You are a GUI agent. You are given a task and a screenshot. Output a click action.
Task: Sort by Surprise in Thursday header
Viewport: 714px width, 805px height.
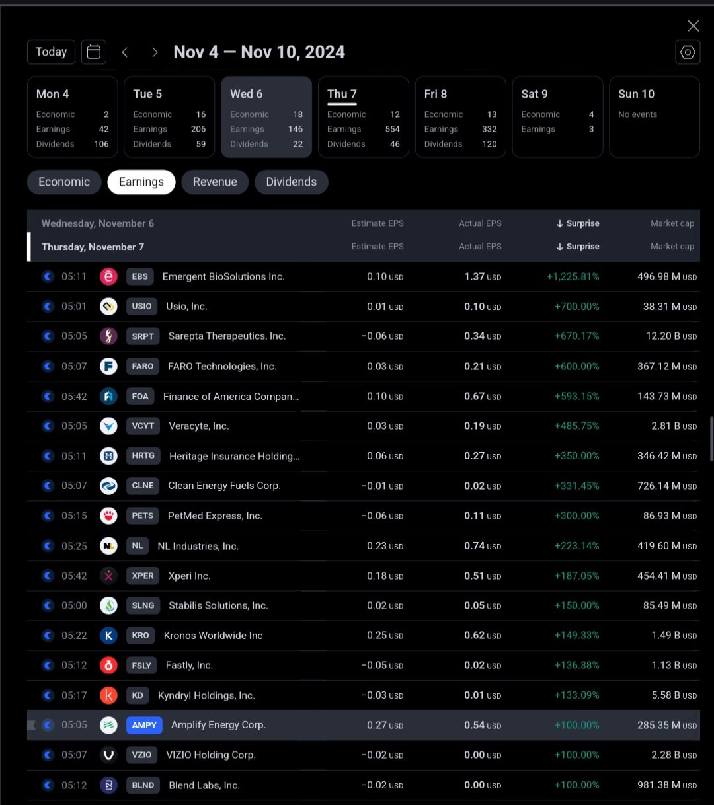[x=578, y=247]
